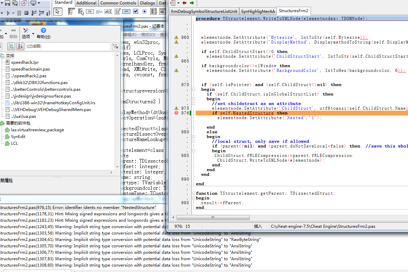Pick the TLabel 'Abc' component icon
The width and height of the screenshot is (408, 272).
[x=99, y=11]
